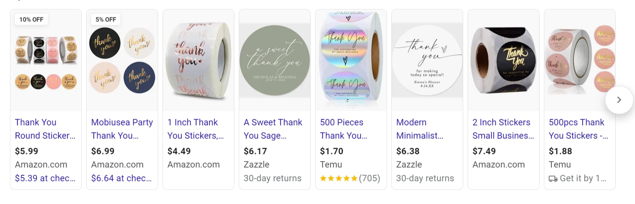
Task: Follow the Modern Minimalist title link
Action: pyautogui.click(x=420, y=129)
